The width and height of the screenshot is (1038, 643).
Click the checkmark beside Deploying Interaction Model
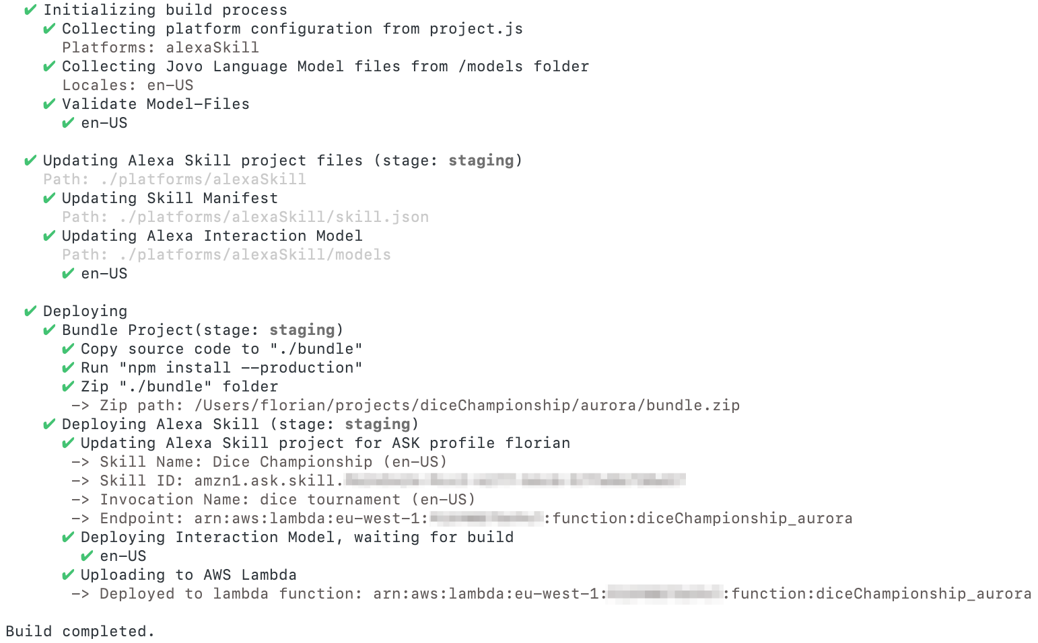click(x=67, y=537)
